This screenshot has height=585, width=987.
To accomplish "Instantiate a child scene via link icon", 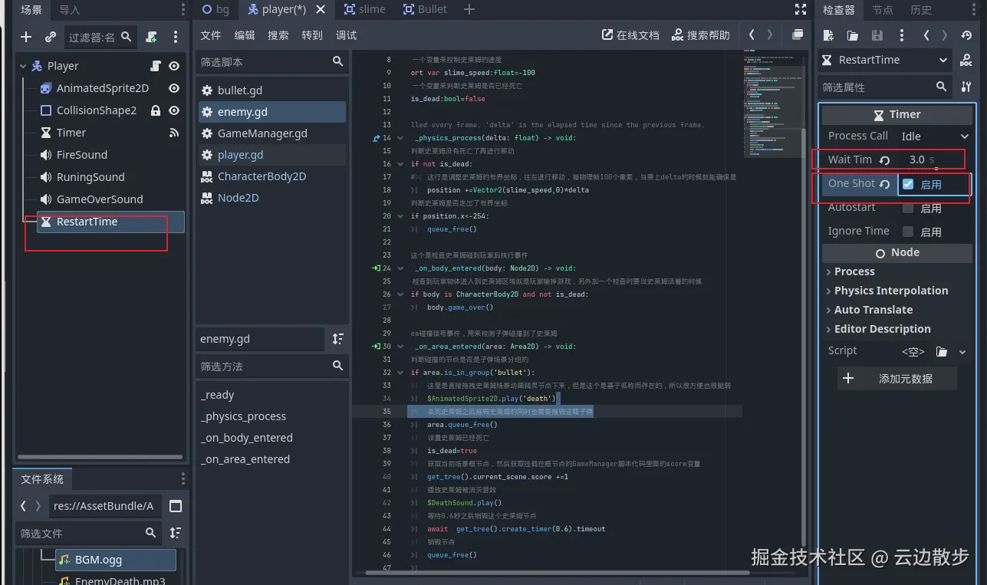I will tap(51, 37).
